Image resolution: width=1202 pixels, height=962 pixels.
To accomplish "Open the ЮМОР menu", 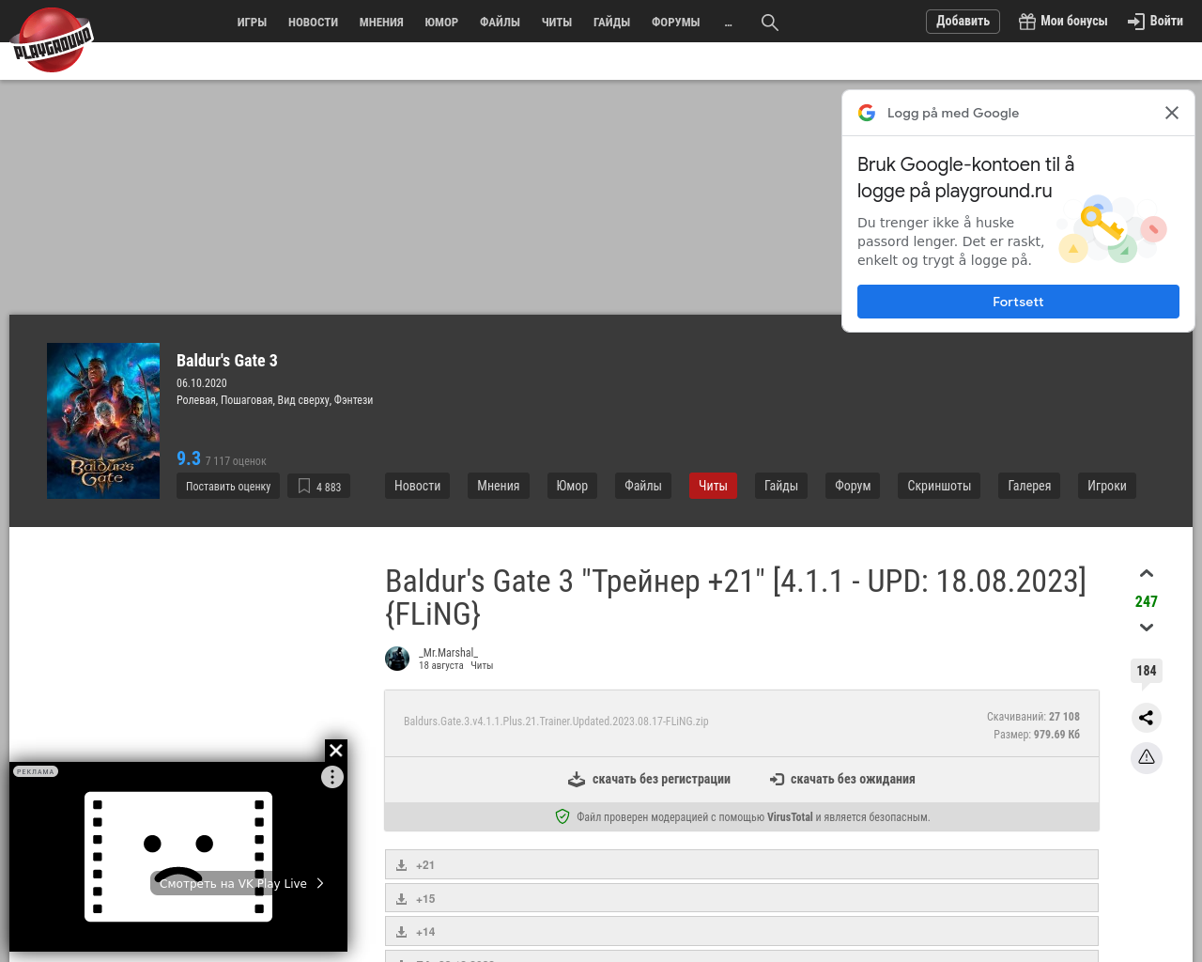I will pyautogui.click(x=441, y=22).
